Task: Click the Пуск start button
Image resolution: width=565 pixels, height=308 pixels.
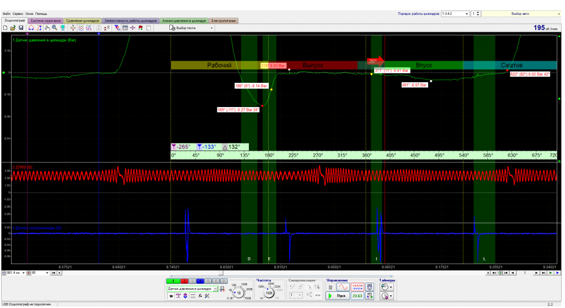Action: pyautogui.click(x=338, y=296)
